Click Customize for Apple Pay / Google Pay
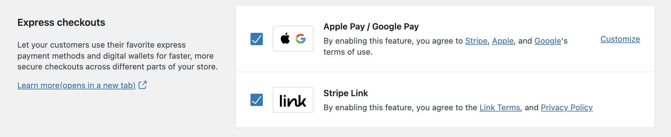Screen dimensions: 671x137 click(620, 39)
